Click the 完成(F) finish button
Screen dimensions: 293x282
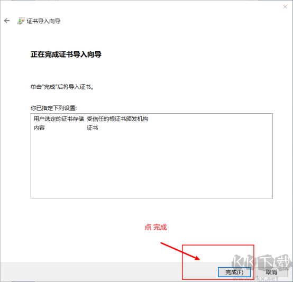click(x=234, y=272)
